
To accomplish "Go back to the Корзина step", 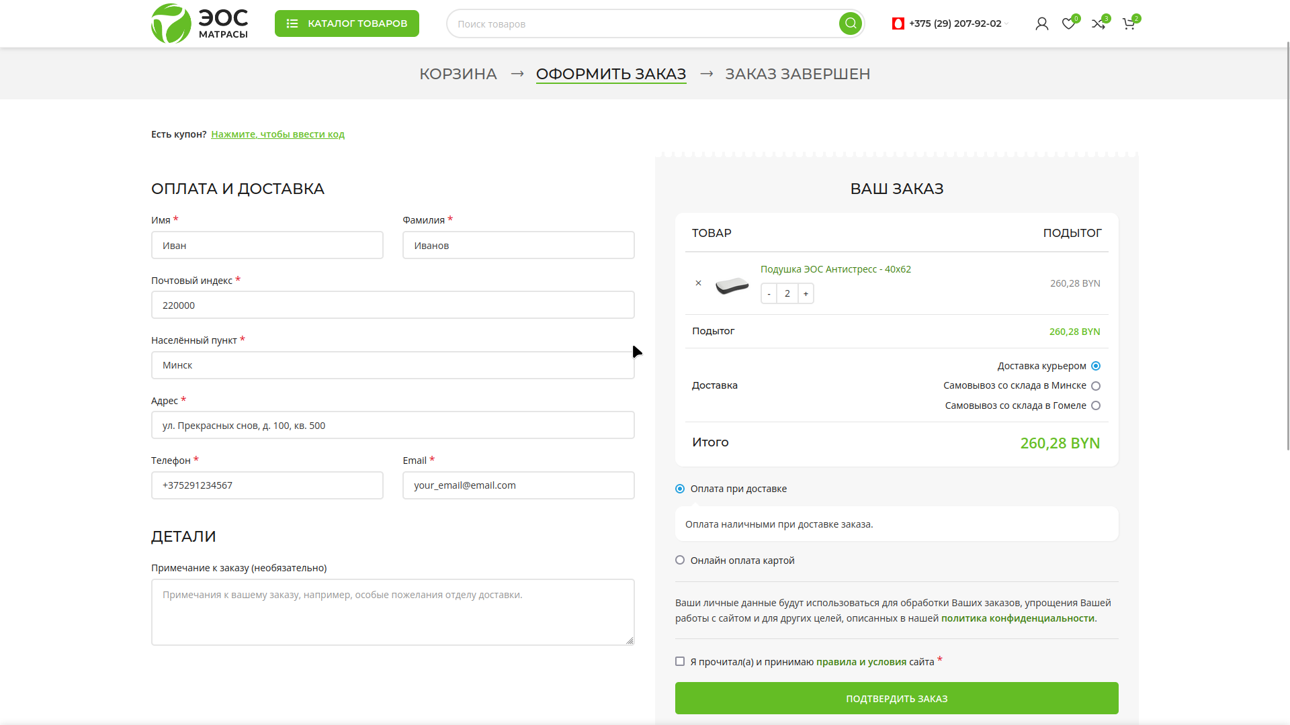I will (458, 74).
